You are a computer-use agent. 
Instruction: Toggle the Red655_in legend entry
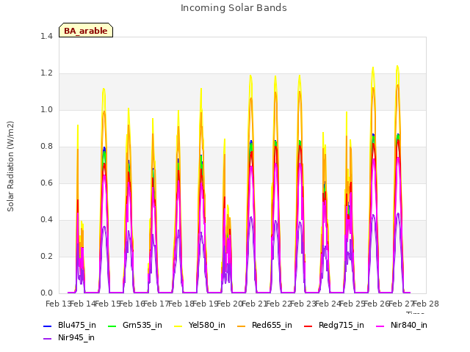click(264, 325)
